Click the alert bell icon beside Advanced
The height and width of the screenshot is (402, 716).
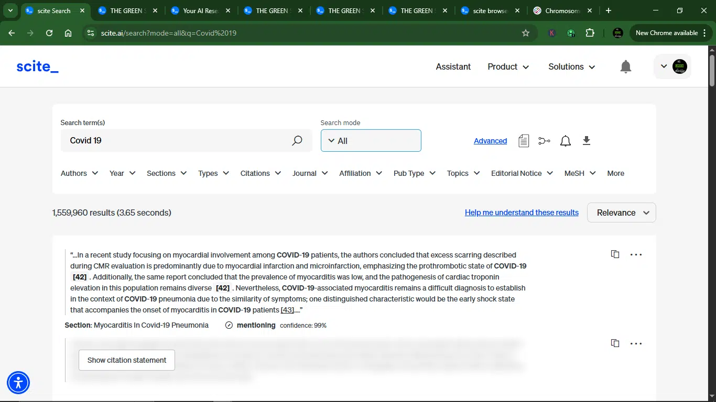[x=565, y=141]
